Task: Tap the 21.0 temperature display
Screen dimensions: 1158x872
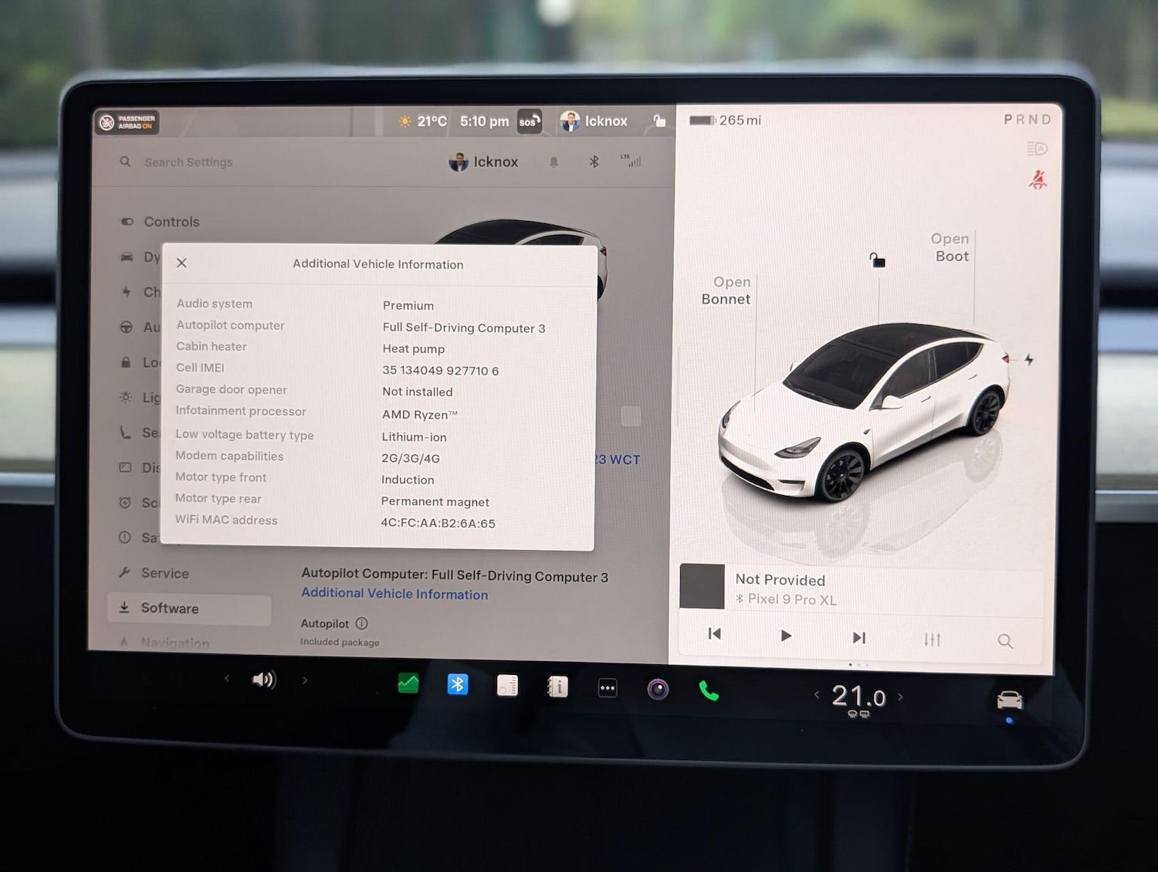Action: coord(858,697)
